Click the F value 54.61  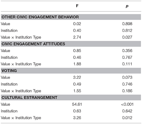tap(77, 104)
